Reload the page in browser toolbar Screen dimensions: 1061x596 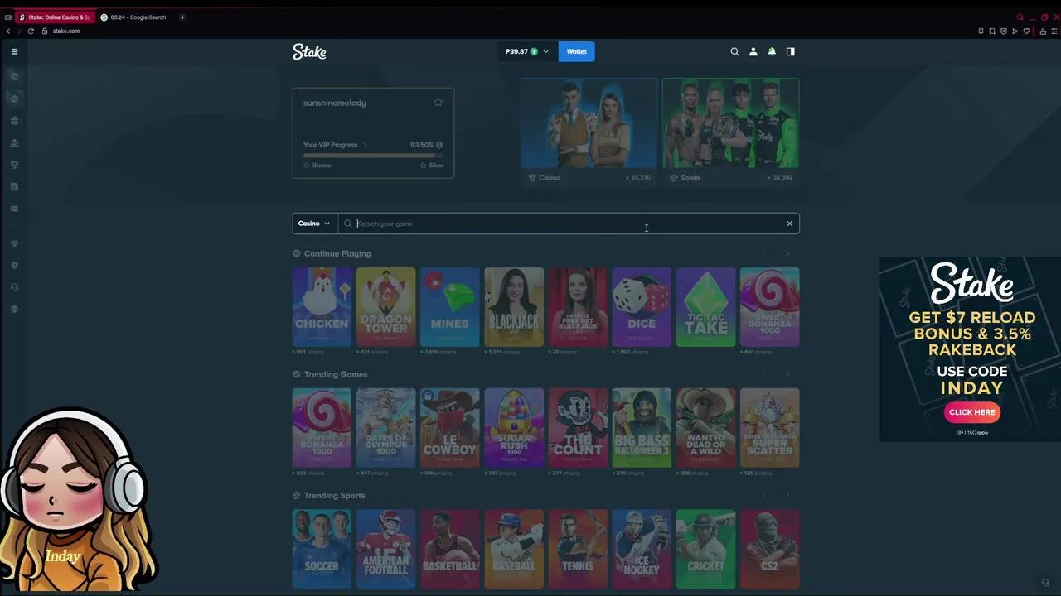pyautogui.click(x=31, y=31)
